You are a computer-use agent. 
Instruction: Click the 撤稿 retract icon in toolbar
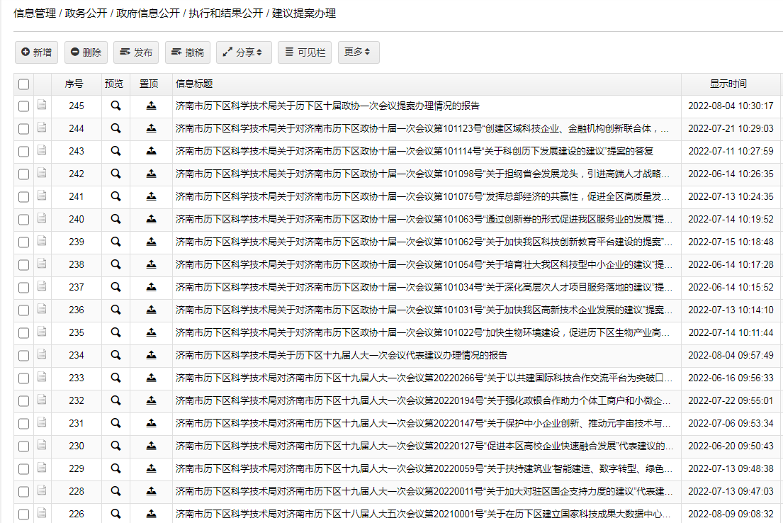coord(175,52)
